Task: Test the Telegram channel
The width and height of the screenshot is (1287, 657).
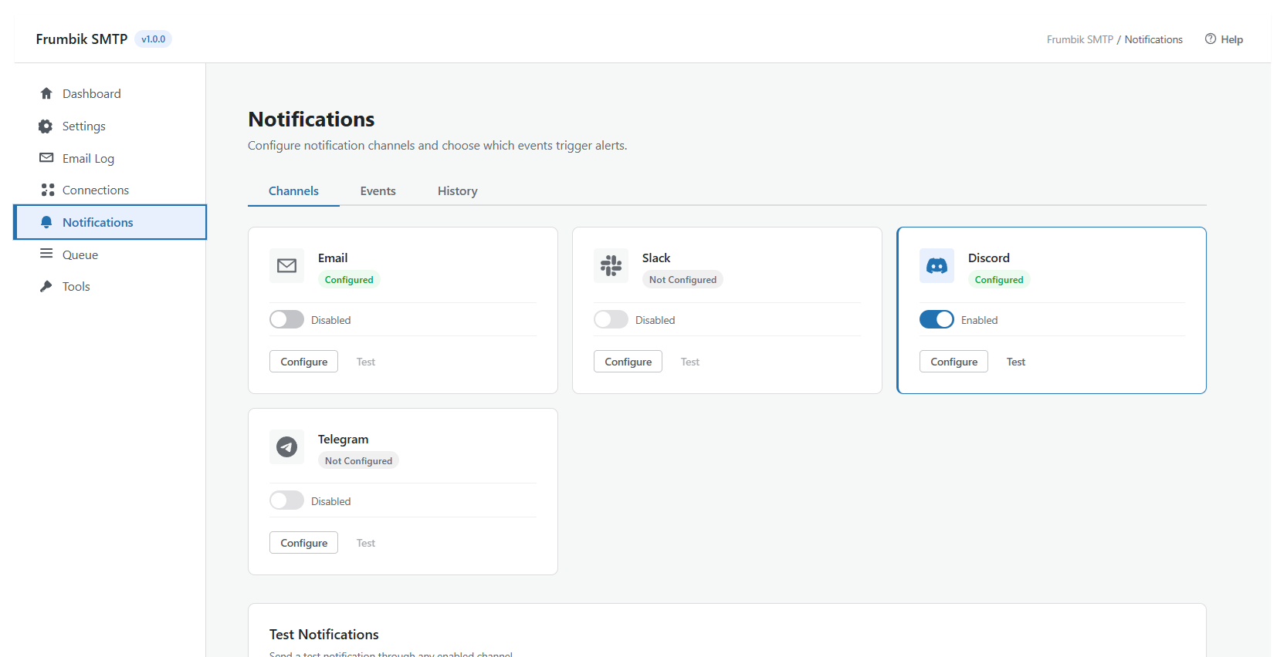Action: (366, 543)
